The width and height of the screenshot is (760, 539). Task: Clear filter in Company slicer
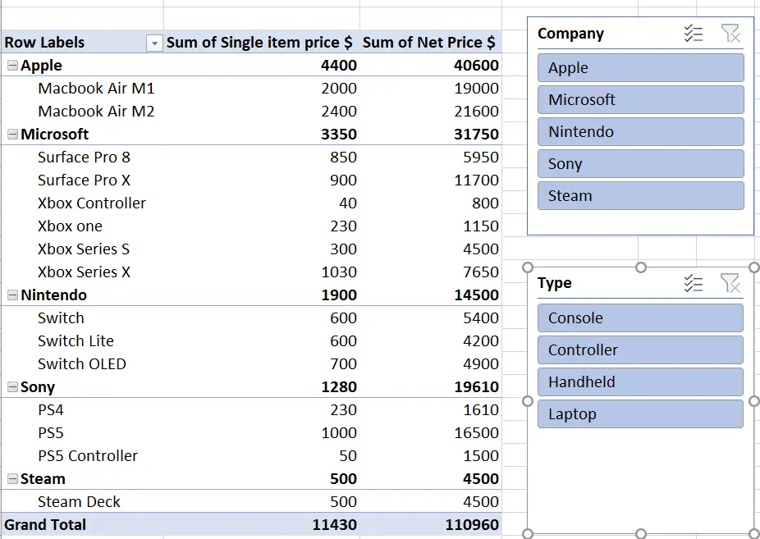click(730, 34)
